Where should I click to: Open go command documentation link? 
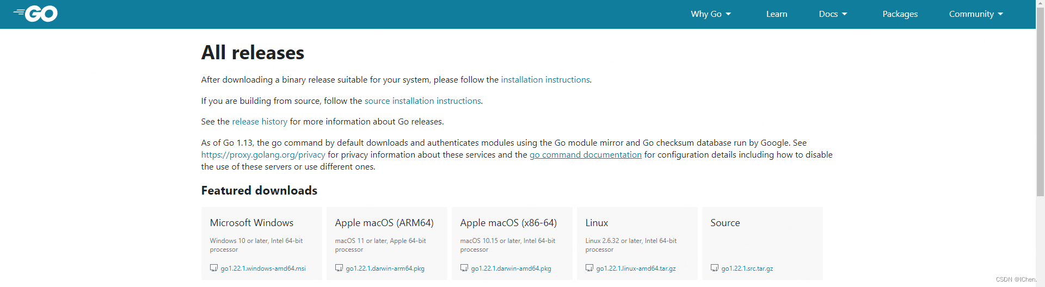pos(586,155)
